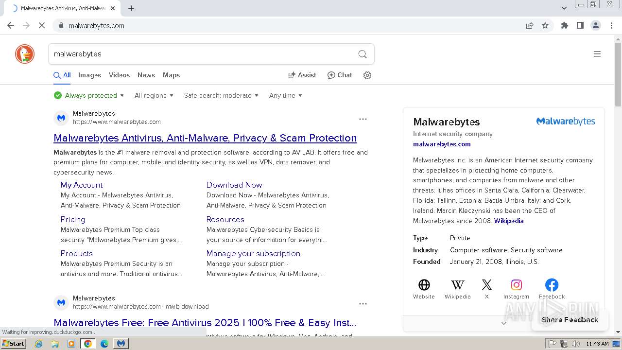
Task: Click the site lock icon in address bar
Action: pos(61,25)
